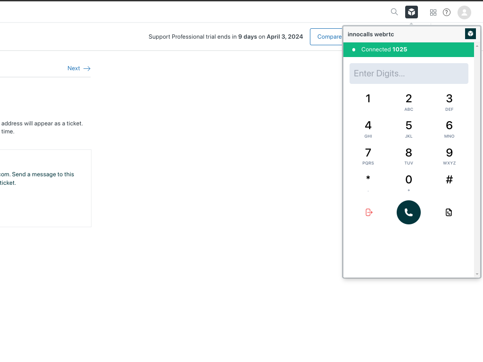This screenshot has width=483, height=362.
Task: Click the Enter Digits input field
Action: [x=408, y=74]
